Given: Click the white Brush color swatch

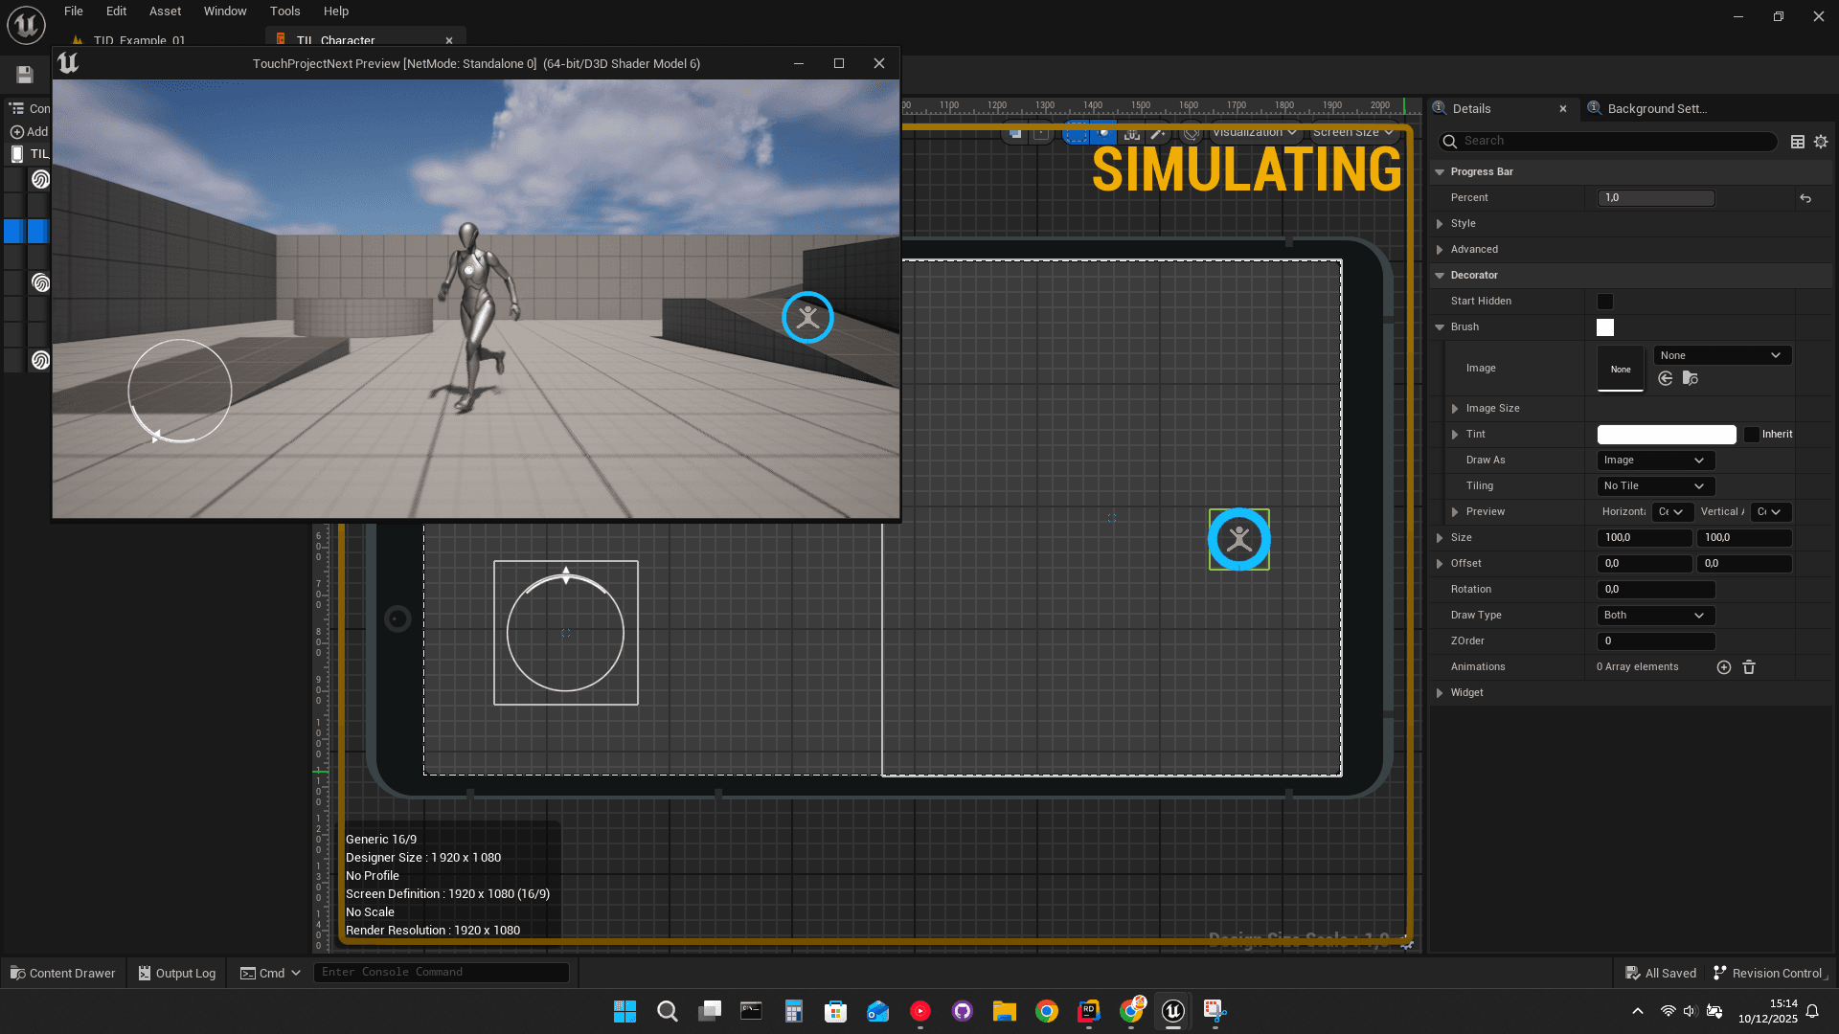Looking at the screenshot, I should (1605, 327).
